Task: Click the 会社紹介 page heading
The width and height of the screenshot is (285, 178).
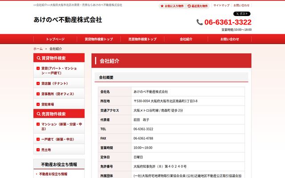Action: coord(110,61)
